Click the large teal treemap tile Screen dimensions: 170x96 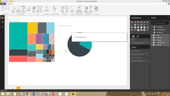pyautogui.click(x=18, y=36)
